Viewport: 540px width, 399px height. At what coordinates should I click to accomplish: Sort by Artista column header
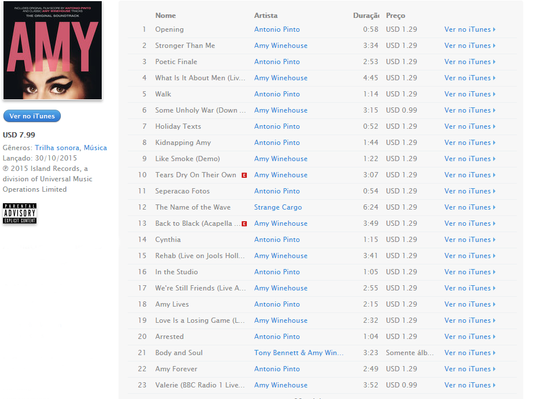(265, 16)
